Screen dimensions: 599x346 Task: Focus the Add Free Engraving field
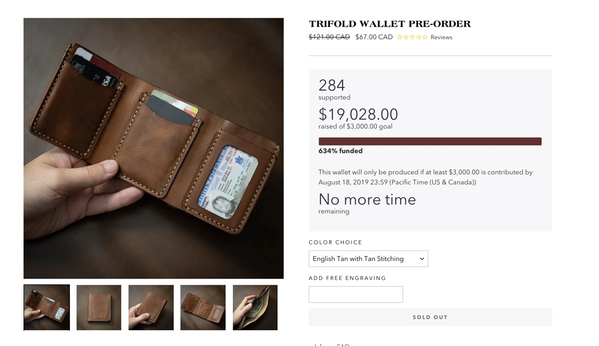356,295
